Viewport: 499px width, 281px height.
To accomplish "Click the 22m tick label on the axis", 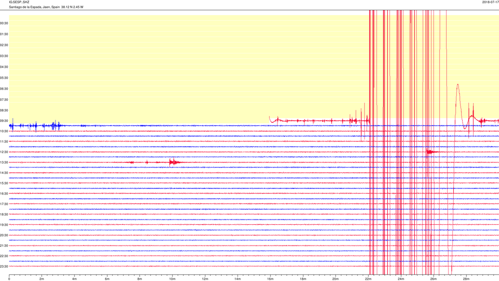I will tap(368, 279).
